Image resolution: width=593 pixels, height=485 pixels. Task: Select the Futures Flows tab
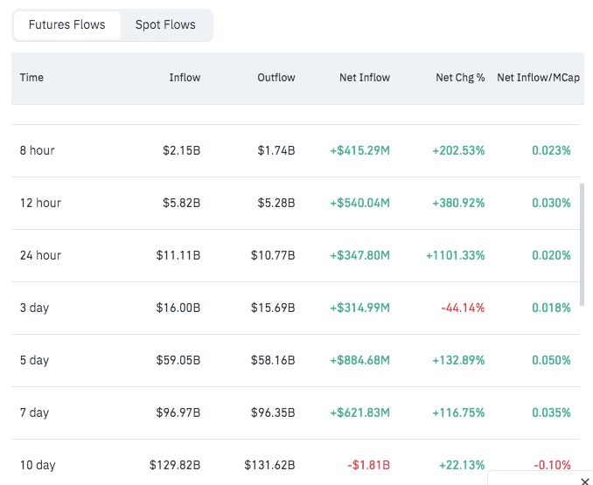tap(66, 24)
